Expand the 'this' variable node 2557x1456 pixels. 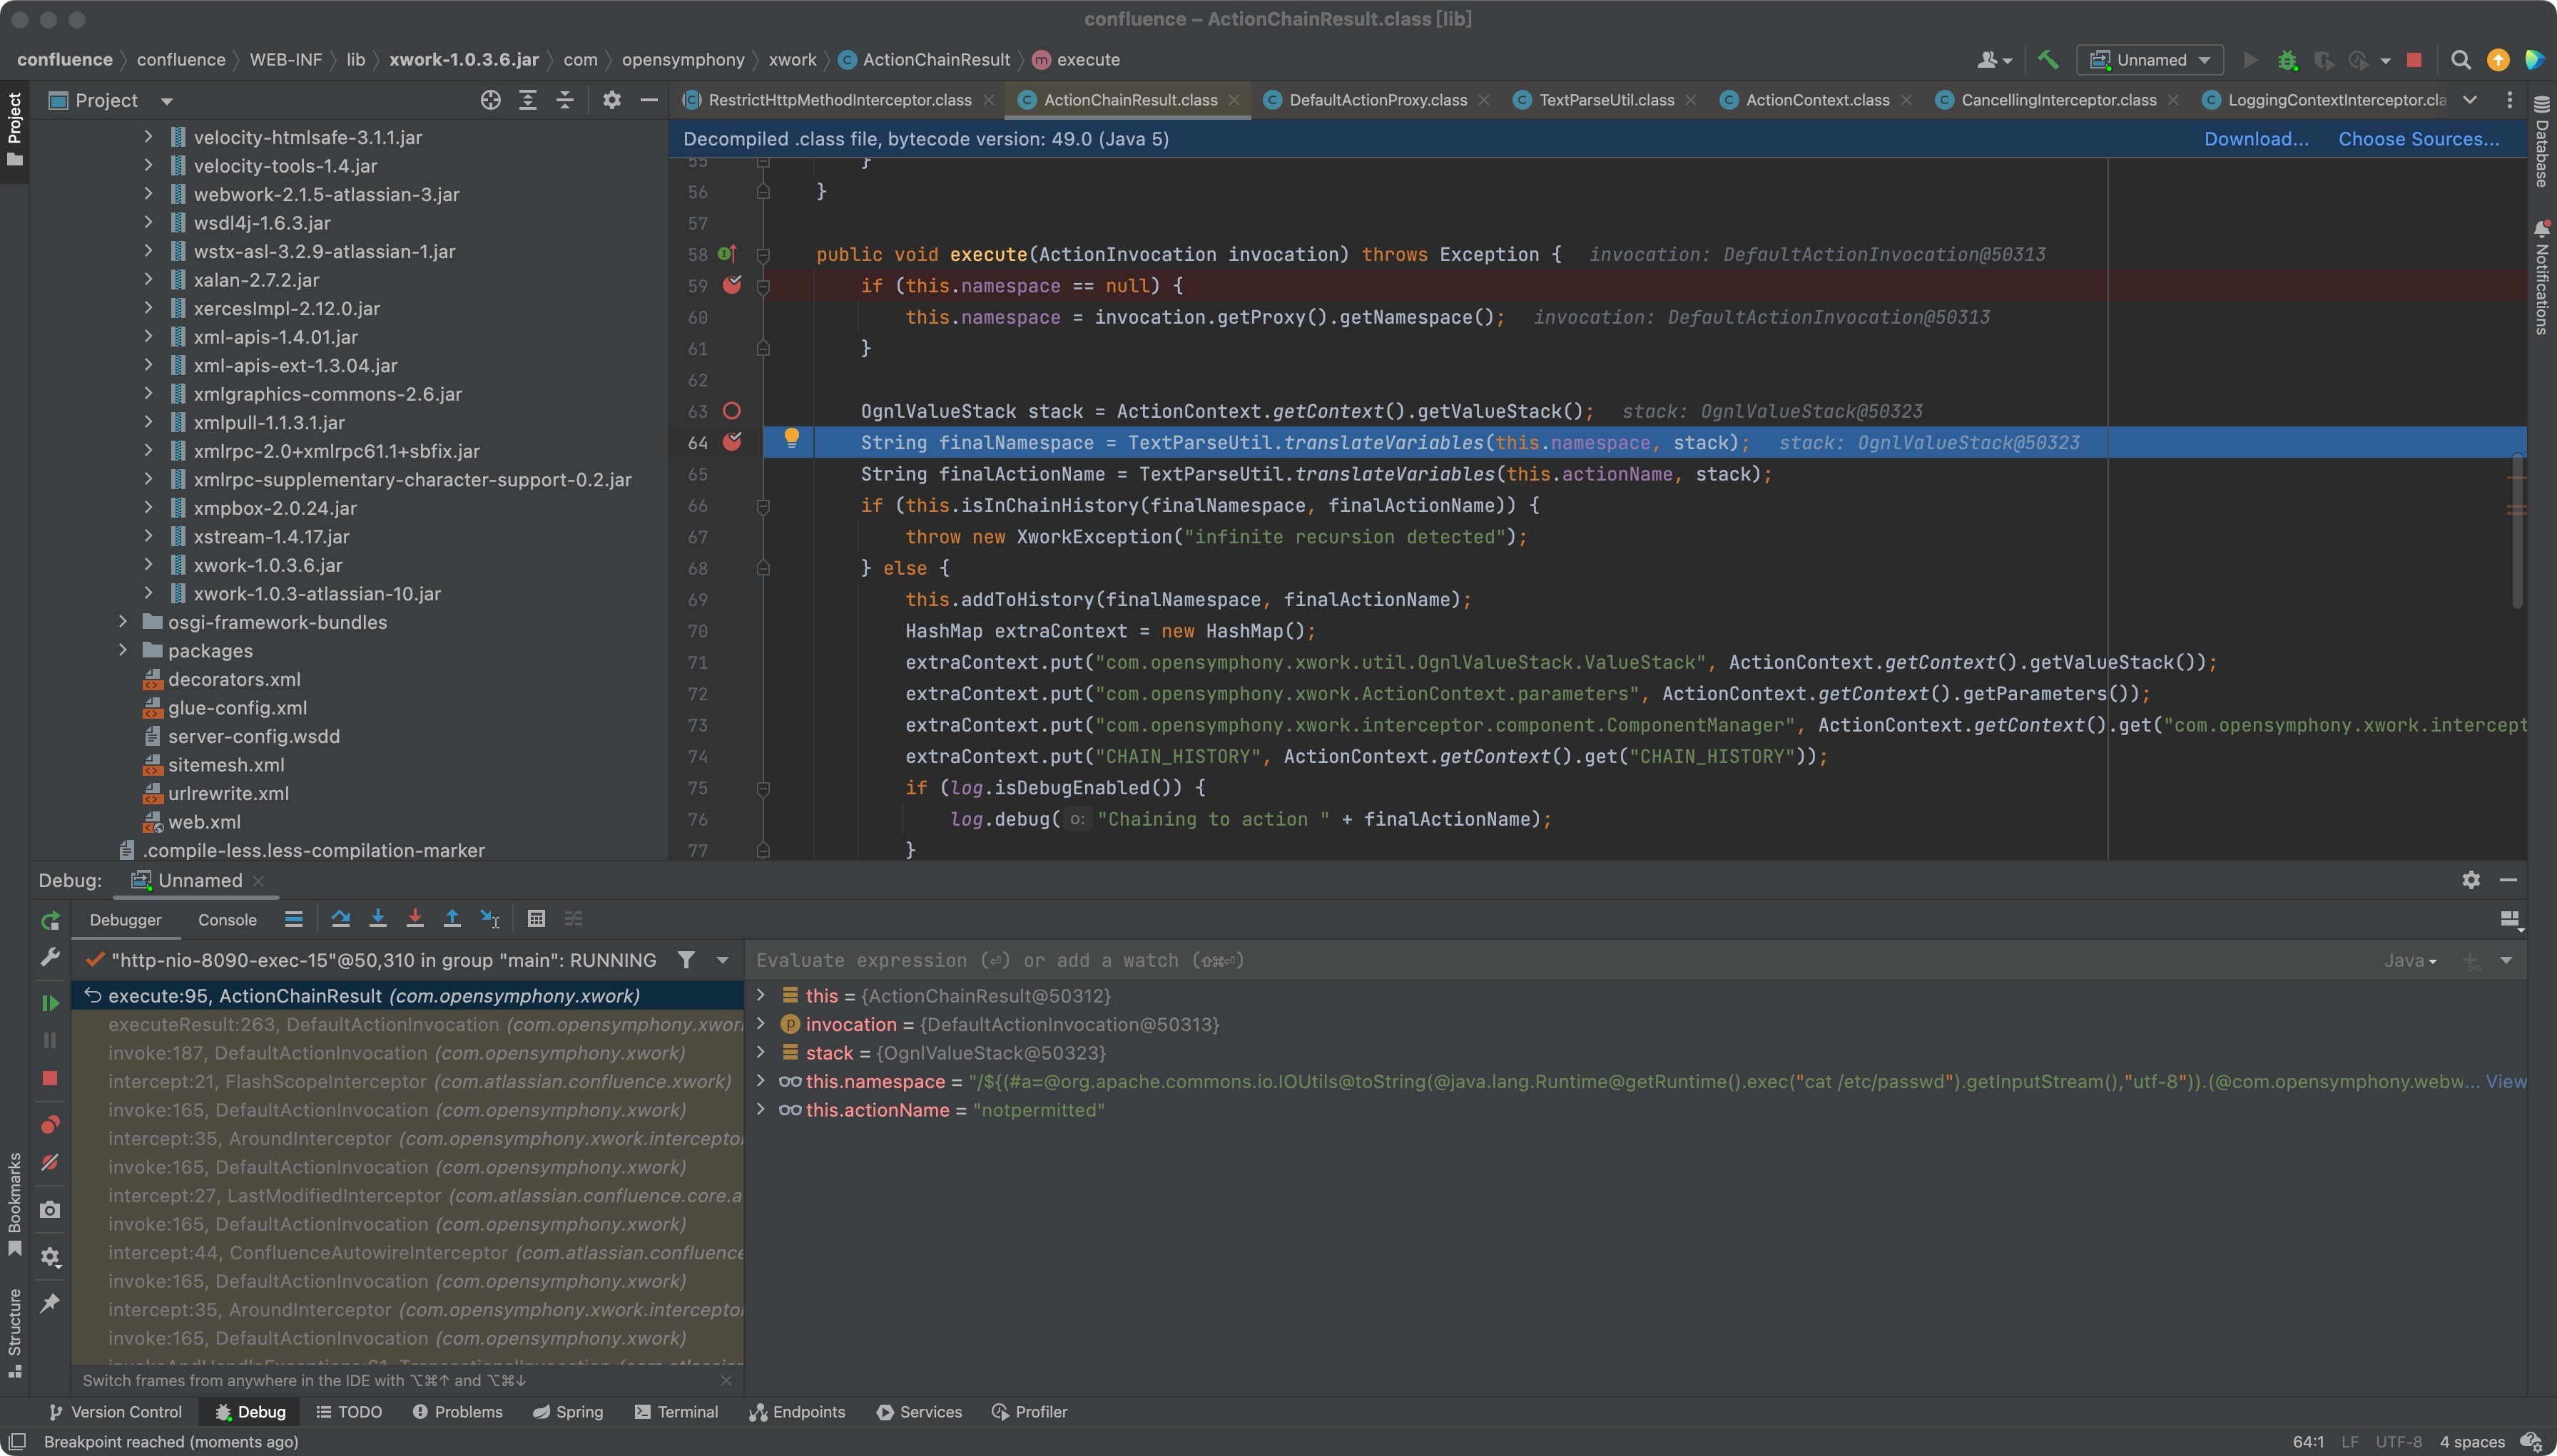[x=761, y=995]
